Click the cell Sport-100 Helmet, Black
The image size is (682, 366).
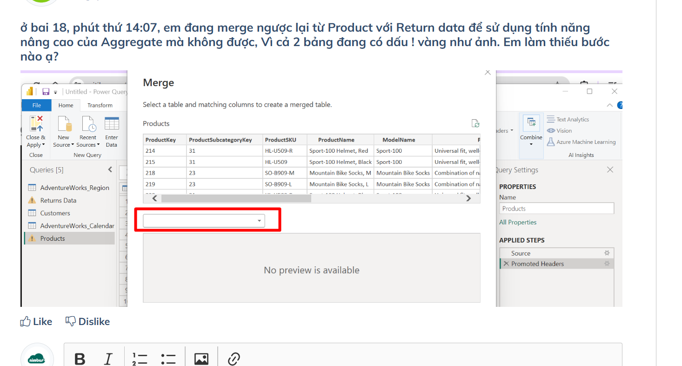tap(341, 162)
